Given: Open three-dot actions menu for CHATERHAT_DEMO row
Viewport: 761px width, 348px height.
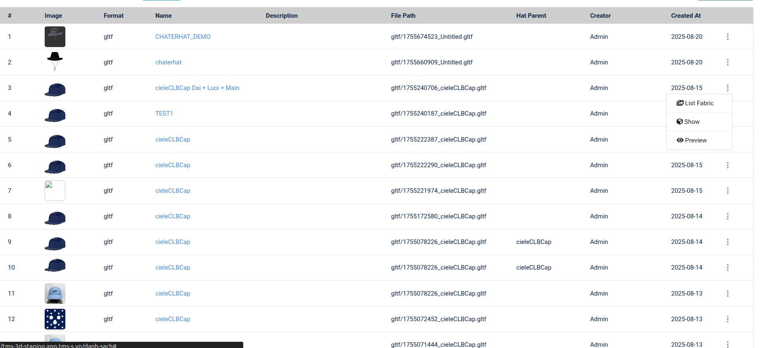Looking at the screenshot, I should [727, 37].
